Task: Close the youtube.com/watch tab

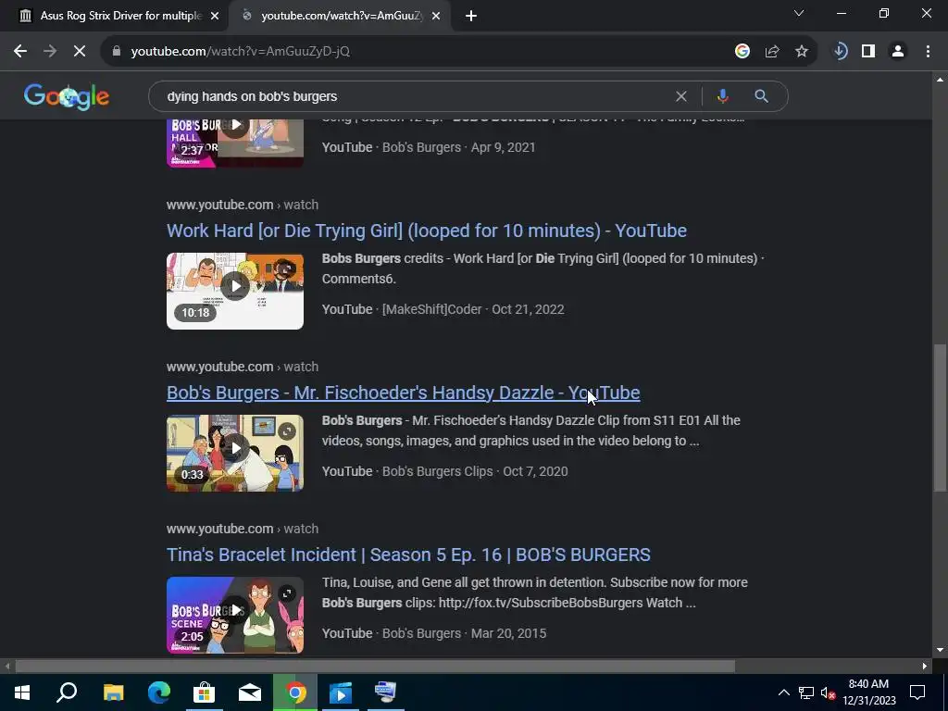Action: 436,17
